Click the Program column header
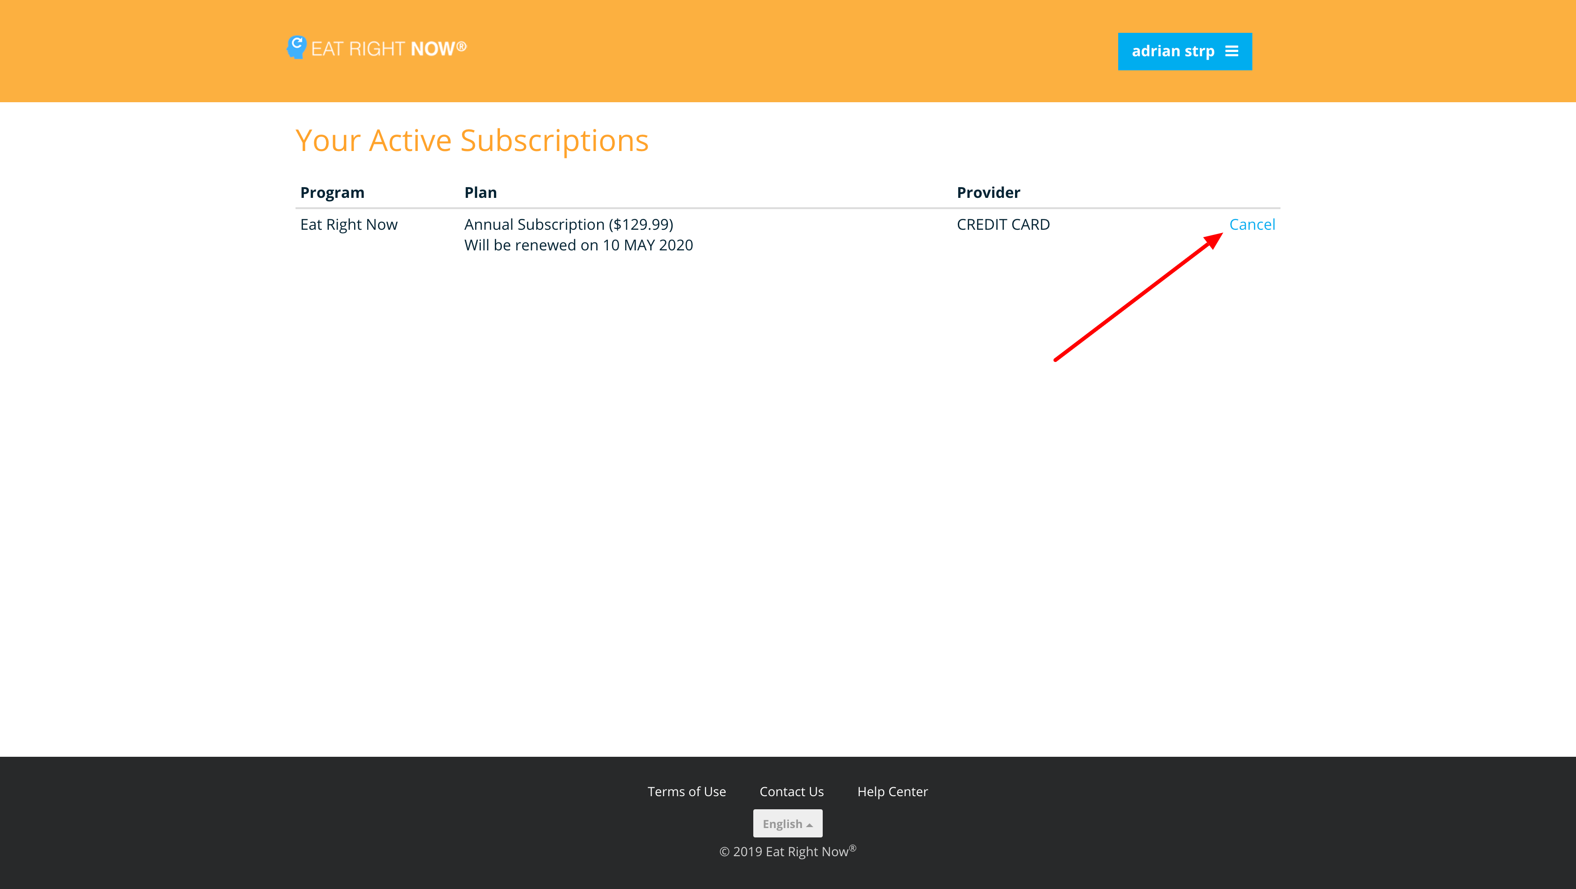The image size is (1576, 889). click(x=332, y=193)
